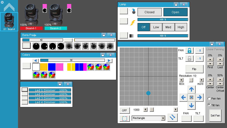Image resolution: width=227 pixels, height=128 pixels.
Task: Adjust the Colors slider showing 30
Action: point(73,60)
